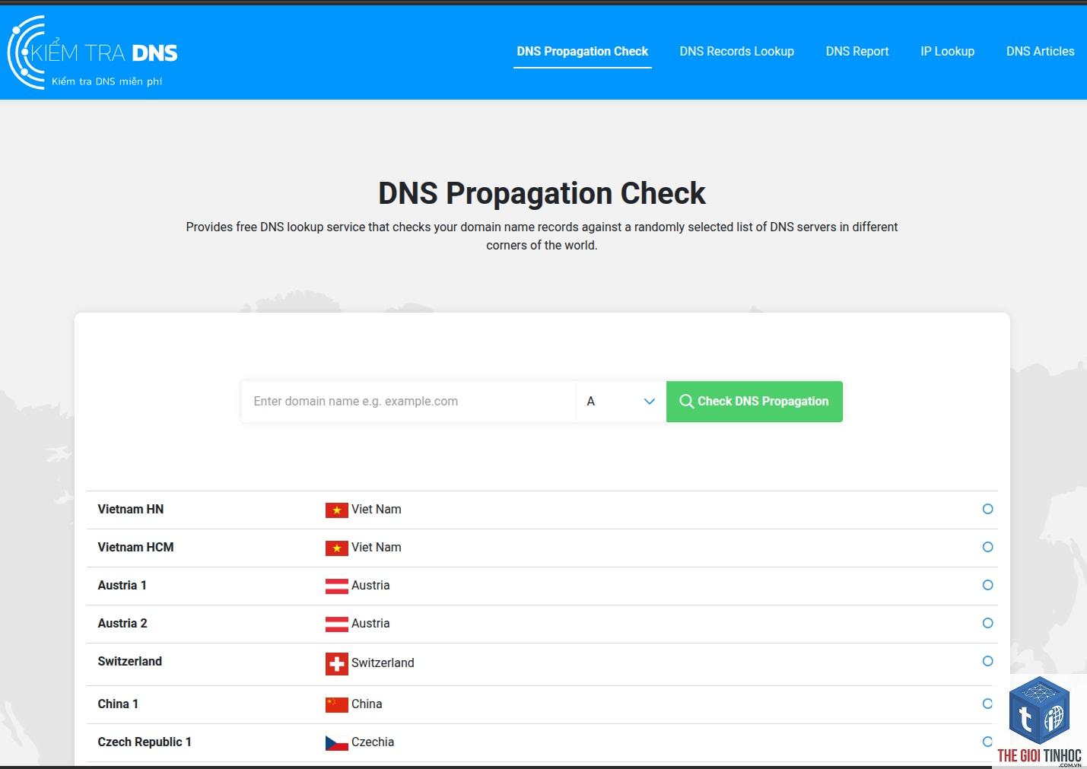Select the Vietnam HCM server name
1087x769 pixels.
[135, 548]
